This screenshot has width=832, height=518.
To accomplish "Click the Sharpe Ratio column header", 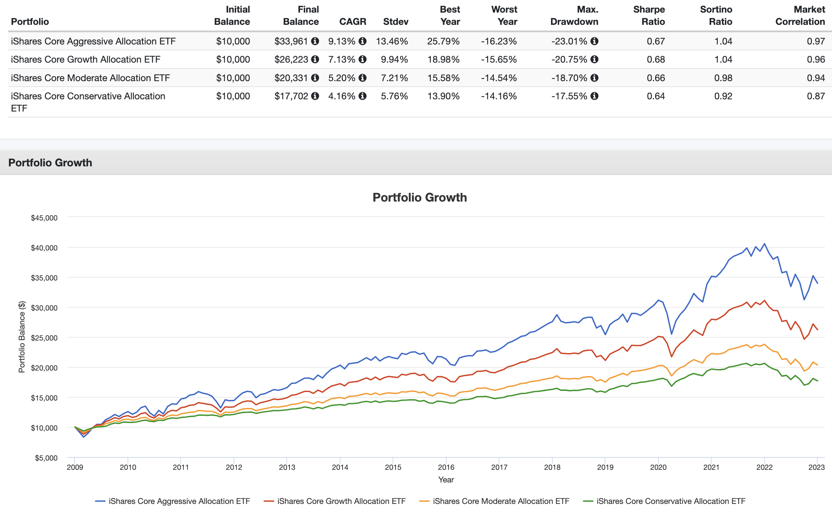I will [649, 16].
